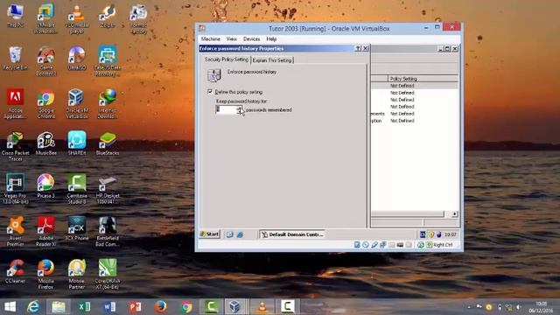Close the Enforce password history Properties dialog
Image resolution: width=560 pixels, height=315 pixels.
pos(366,49)
